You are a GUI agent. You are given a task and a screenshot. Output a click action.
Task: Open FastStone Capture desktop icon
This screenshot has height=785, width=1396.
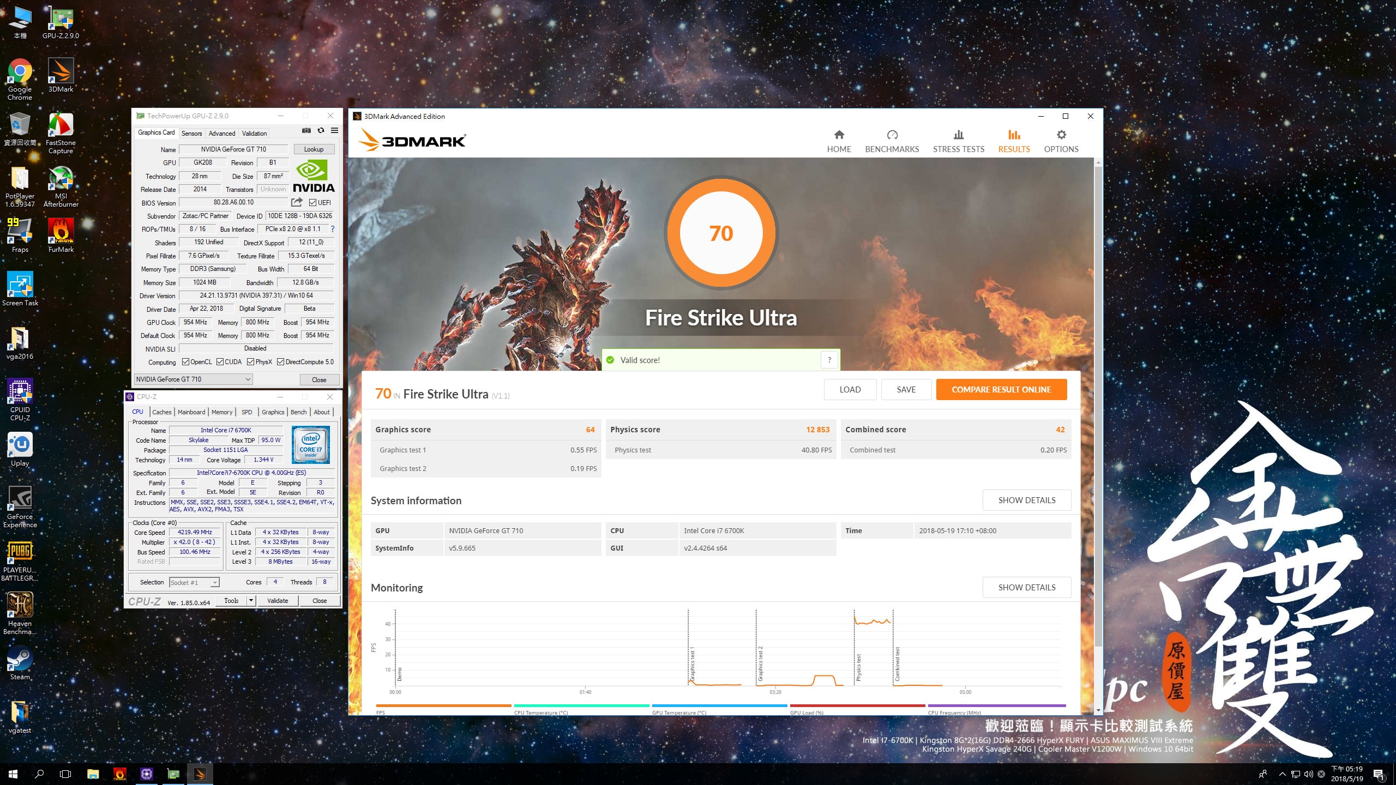pyautogui.click(x=61, y=134)
